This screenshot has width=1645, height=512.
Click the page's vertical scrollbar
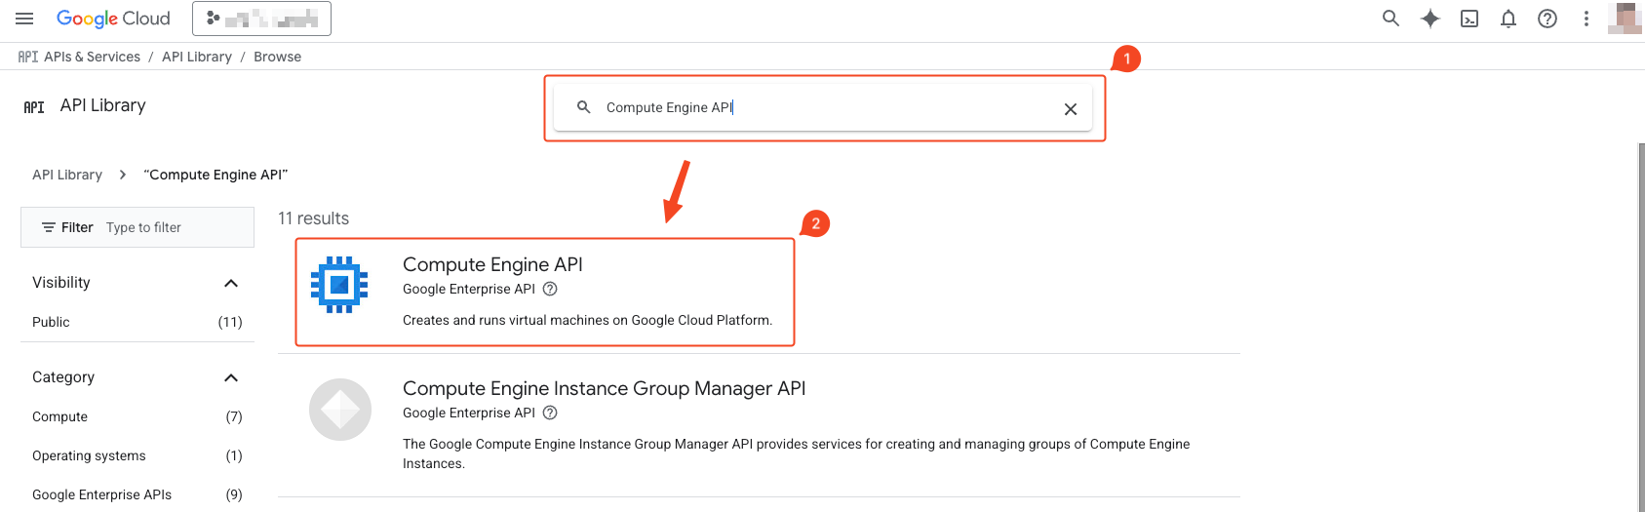tap(1641, 327)
